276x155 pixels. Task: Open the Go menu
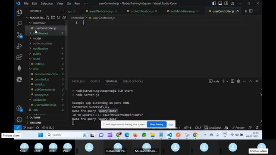[69, 3]
